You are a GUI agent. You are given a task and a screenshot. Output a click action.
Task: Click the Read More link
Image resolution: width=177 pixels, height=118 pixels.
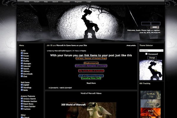[91, 83]
